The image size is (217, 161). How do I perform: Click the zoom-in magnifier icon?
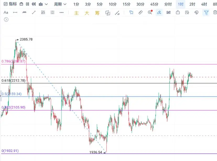pos(150,12)
